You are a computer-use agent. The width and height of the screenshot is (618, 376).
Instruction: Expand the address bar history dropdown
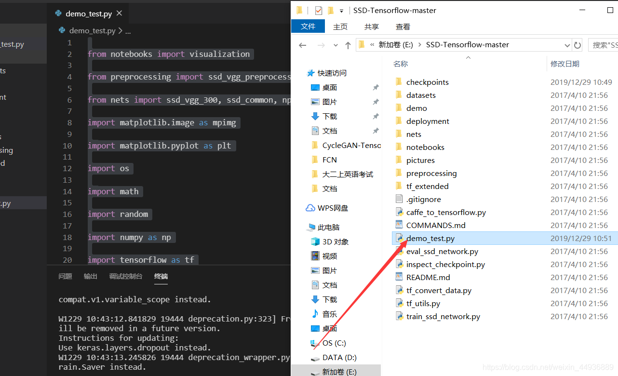point(567,45)
